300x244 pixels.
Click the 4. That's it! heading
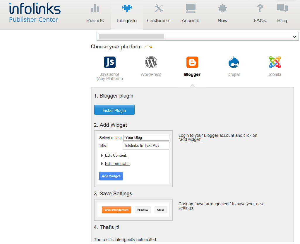click(107, 227)
